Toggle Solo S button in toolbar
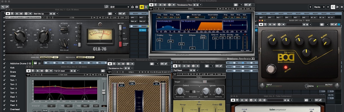 (x=145, y=7)
